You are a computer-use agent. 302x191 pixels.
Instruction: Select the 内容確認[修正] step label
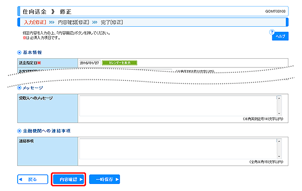click(73, 22)
